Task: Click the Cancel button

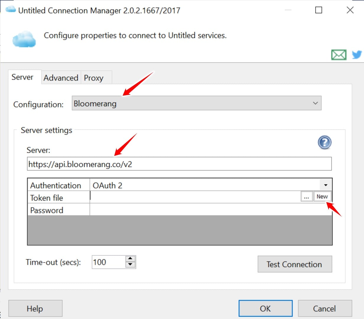Action: click(x=325, y=308)
